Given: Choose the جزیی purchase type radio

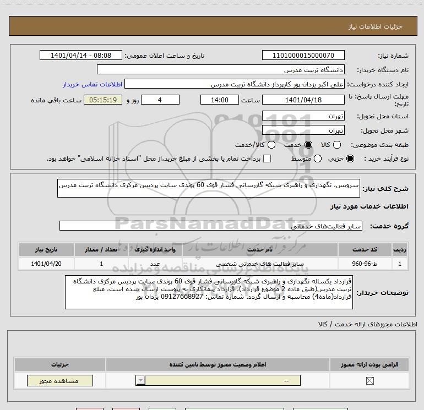Looking at the screenshot, I should (350, 158).
